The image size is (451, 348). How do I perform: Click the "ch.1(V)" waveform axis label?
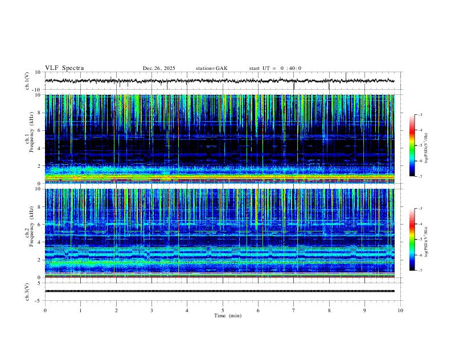pos(27,81)
